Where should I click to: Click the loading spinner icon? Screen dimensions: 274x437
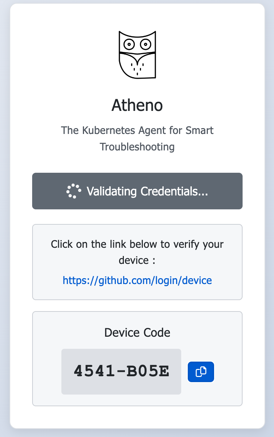(x=73, y=191)
